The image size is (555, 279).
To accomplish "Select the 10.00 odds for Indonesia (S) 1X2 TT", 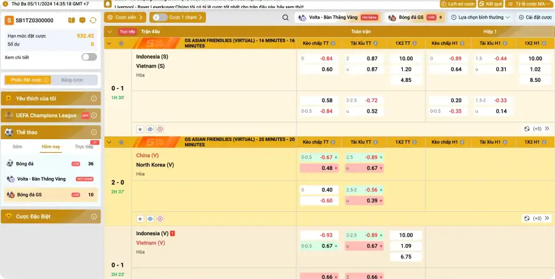I will 406,59.
